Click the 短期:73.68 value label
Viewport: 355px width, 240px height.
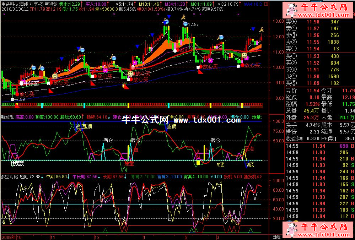tap(30, 176)
